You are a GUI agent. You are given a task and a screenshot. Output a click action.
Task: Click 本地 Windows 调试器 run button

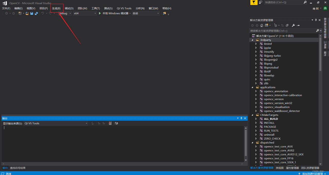[113, 13]
